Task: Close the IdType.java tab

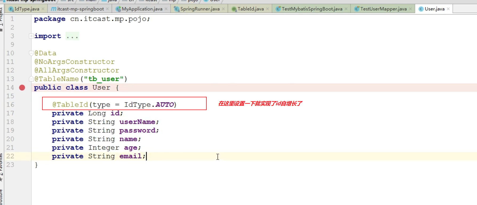Action: [x=43, y=9]
